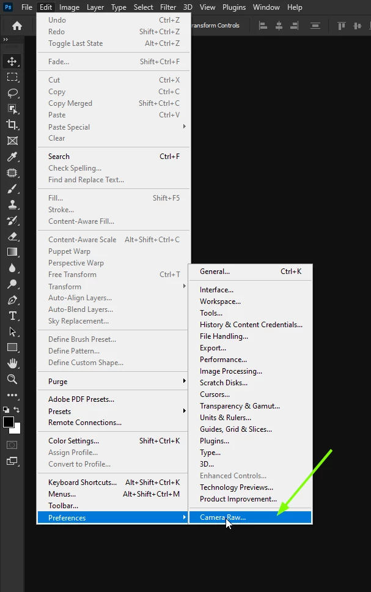Image resolution: width=371 pixels, height=592 pixels.
Task: Open the Image menu
Action: click(x=70, y=7)
